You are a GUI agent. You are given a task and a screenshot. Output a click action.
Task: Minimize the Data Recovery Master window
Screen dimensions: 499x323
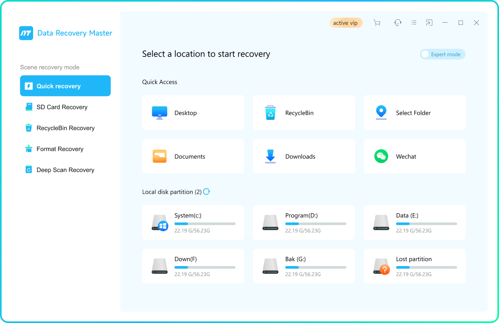coord(445,23)
